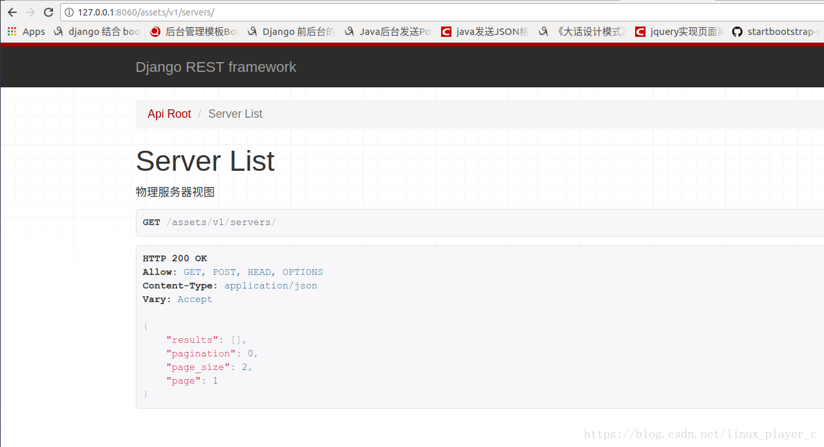The width and height of the screenshot is (824, 447).
Task: Click the browser back arrow
Action: coord(12,12)
